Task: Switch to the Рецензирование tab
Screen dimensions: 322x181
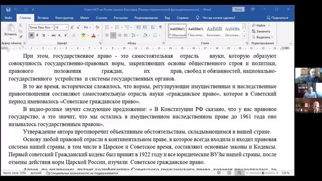Action: pos(146,18)
